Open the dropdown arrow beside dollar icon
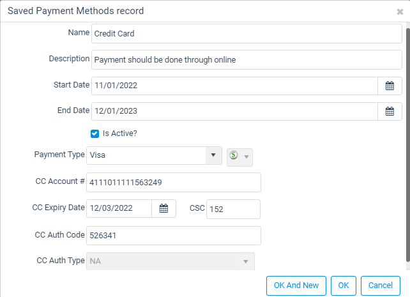The image size is (410, 297). tap(247, 156)
